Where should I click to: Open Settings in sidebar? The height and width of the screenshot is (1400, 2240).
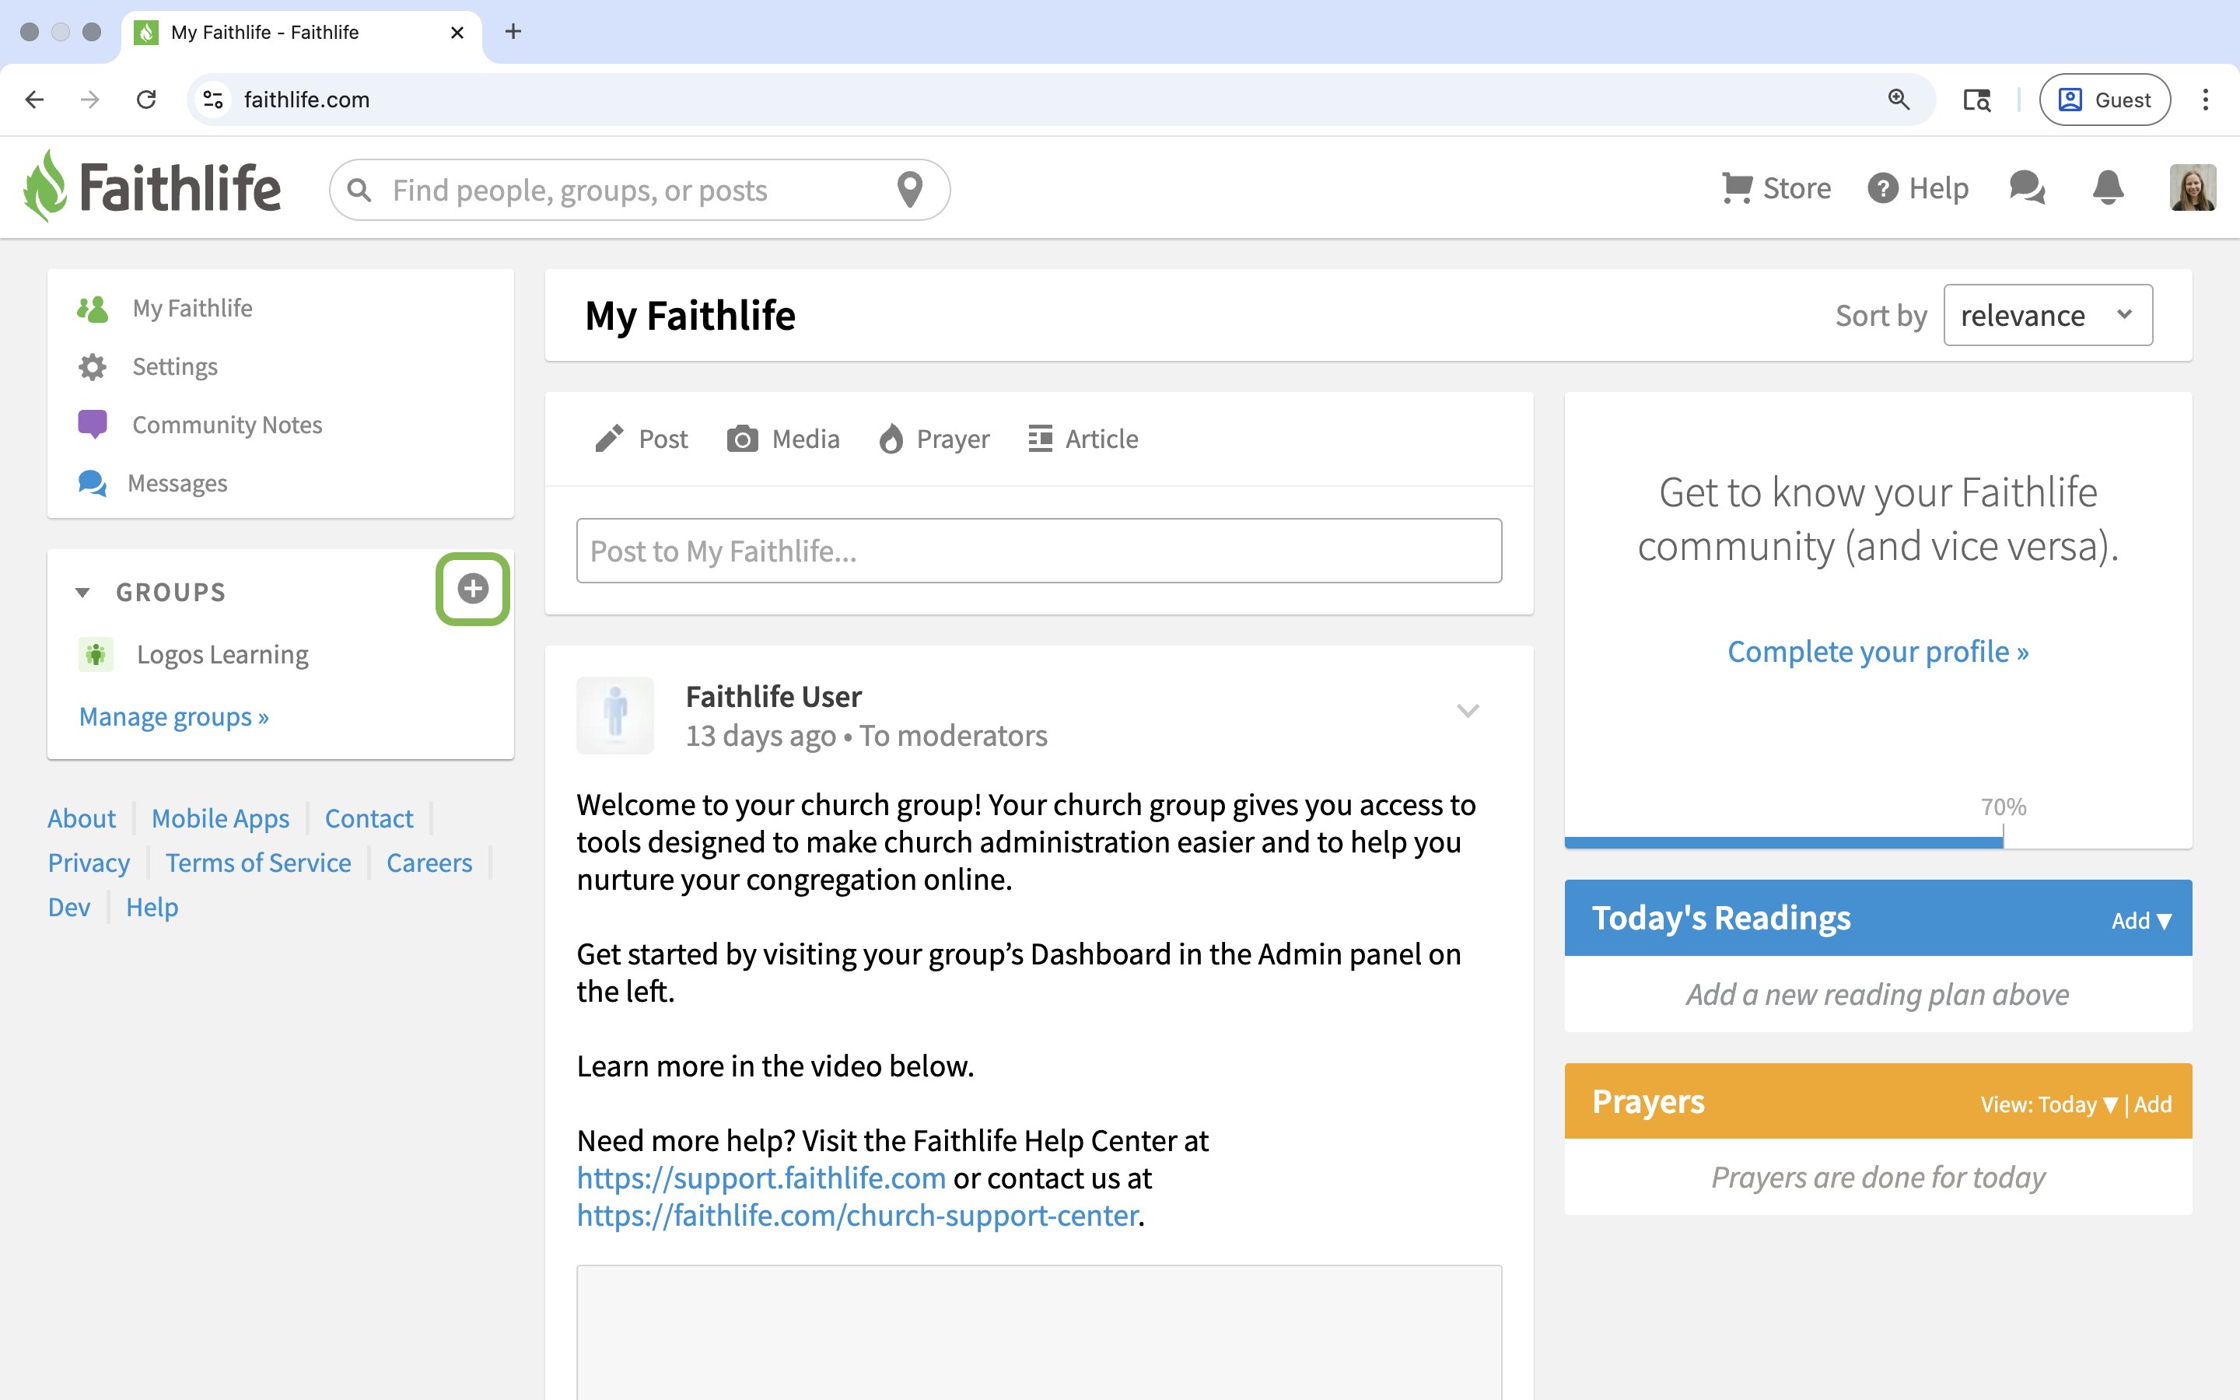(x=175, y=366)
